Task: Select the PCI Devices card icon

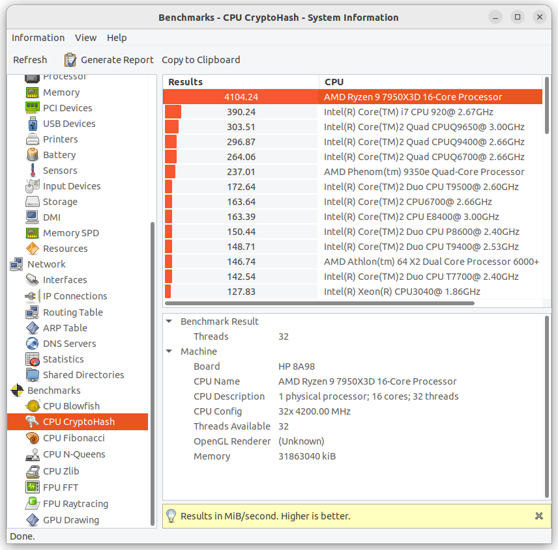Action: 32,108
